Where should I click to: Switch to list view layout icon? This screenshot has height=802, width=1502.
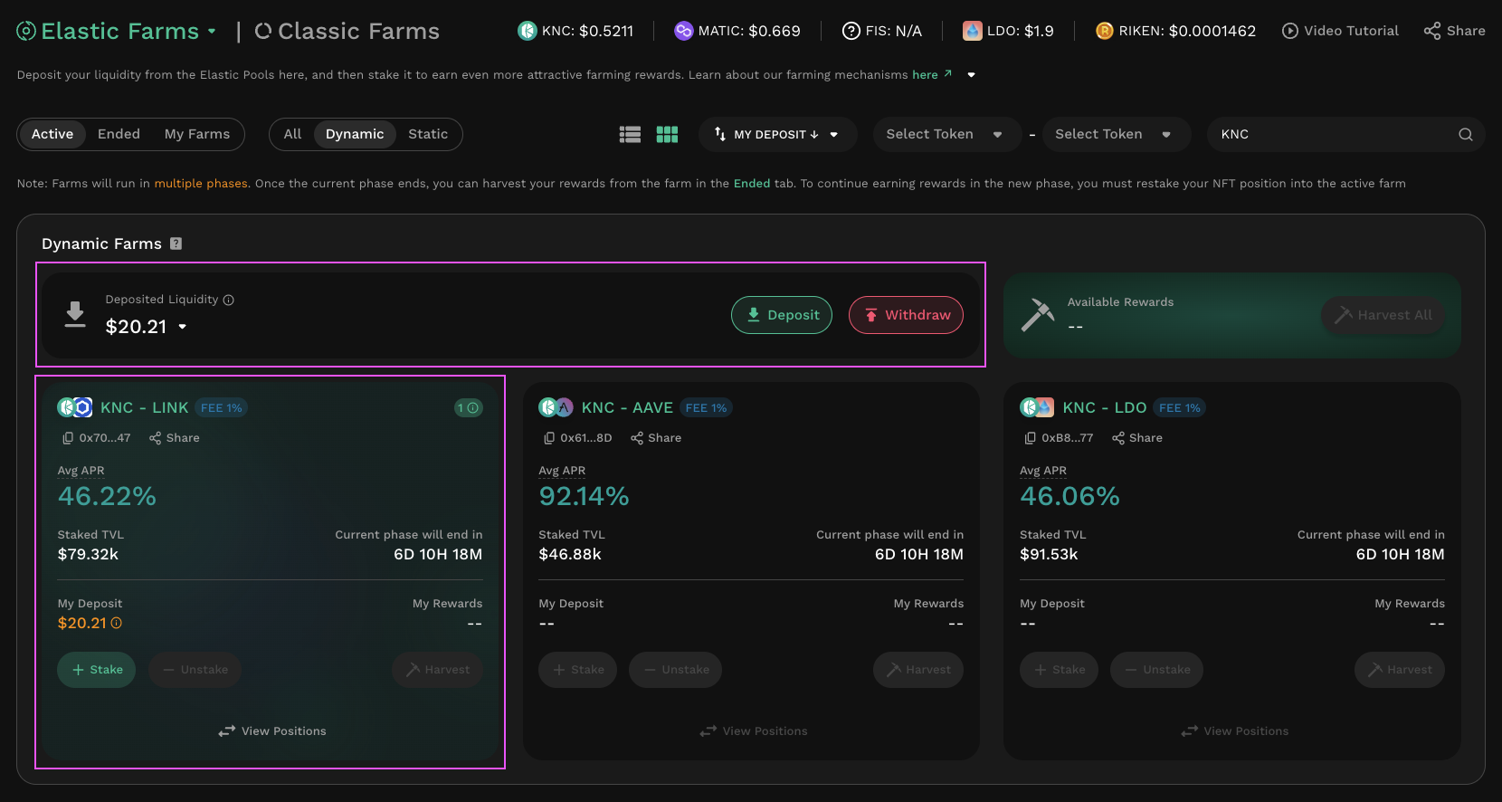(x=630, y=135)
